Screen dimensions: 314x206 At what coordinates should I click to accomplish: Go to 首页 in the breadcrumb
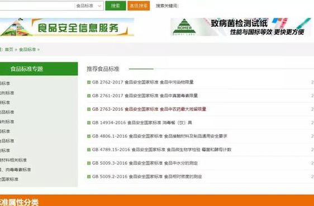coord(9,50)
